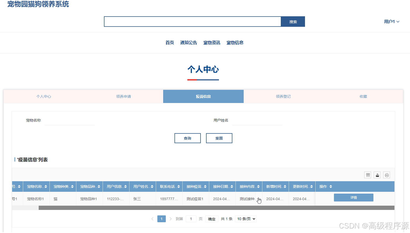This screenshot has height=233, width=410.
Task: Go to next page arrow
Action: tap(171, 219)
